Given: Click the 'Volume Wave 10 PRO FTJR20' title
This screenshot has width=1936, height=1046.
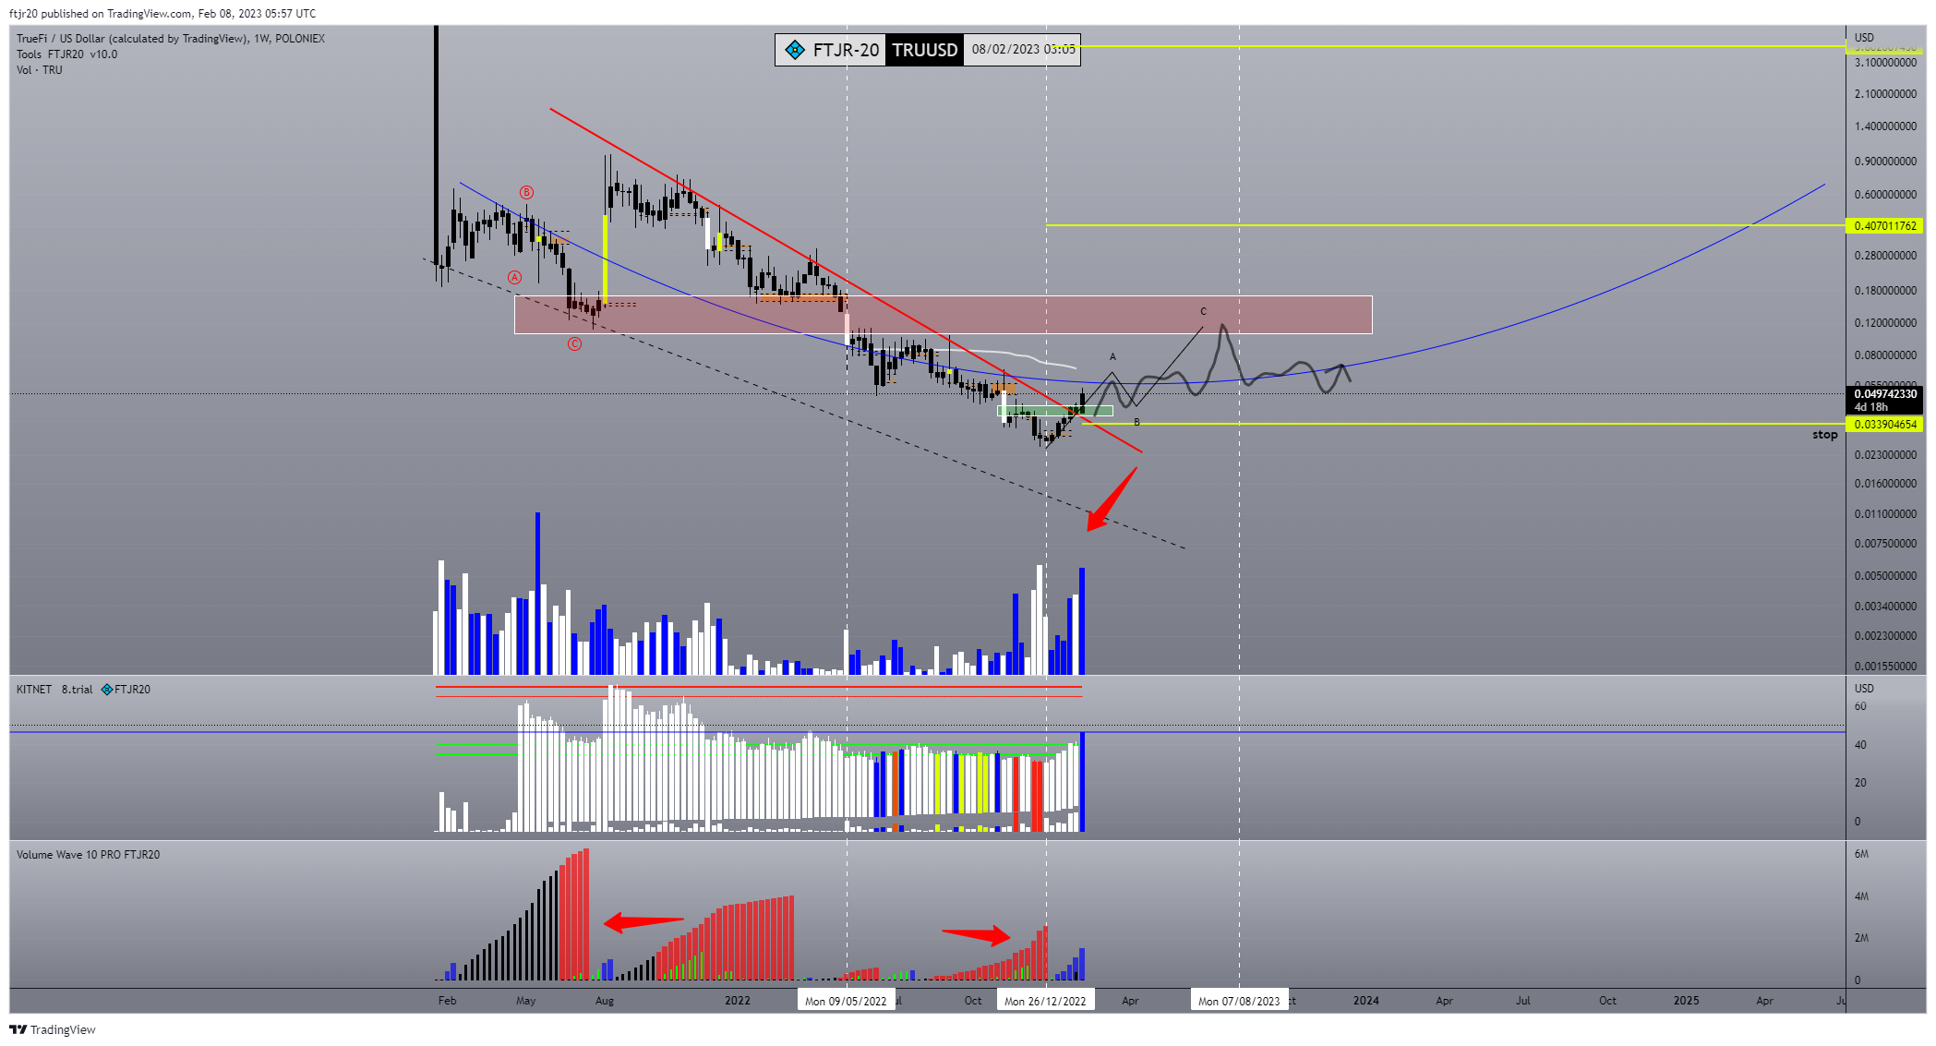Looking at the screenshot, I should point(88,855).
